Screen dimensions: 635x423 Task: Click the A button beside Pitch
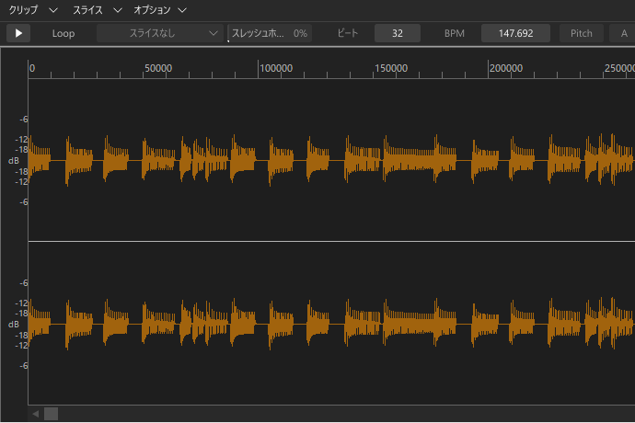[x=624, y=33]
